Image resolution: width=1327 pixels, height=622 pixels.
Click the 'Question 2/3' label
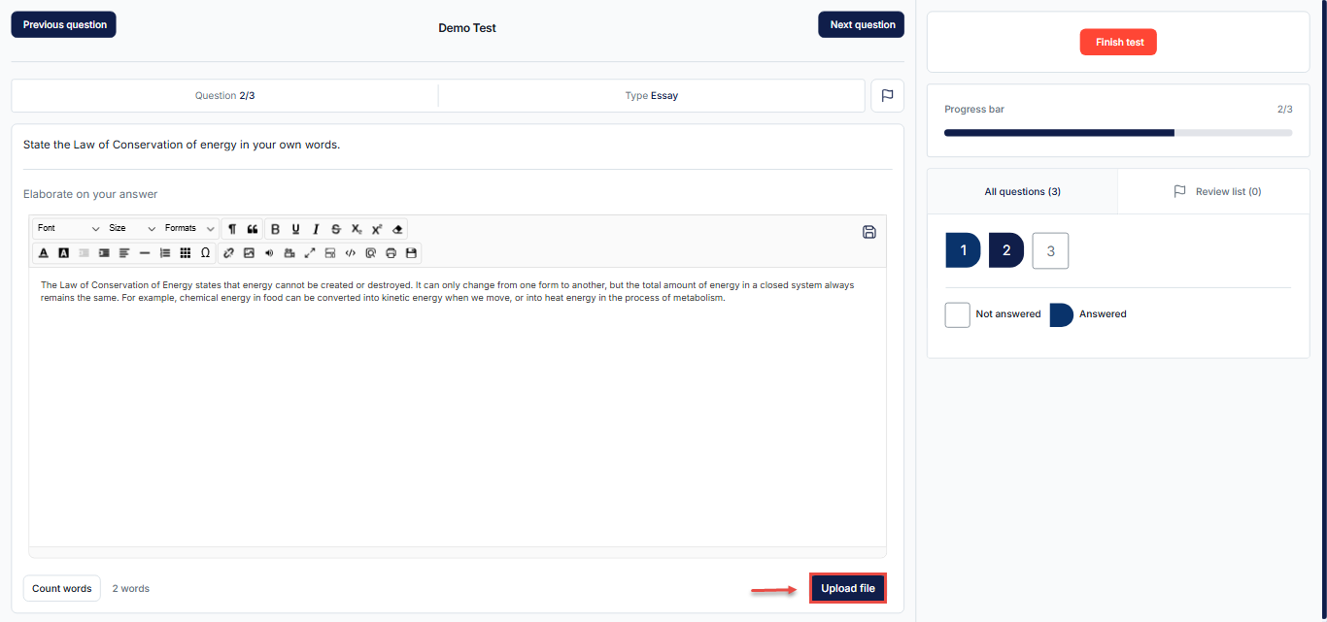(225, 96)
